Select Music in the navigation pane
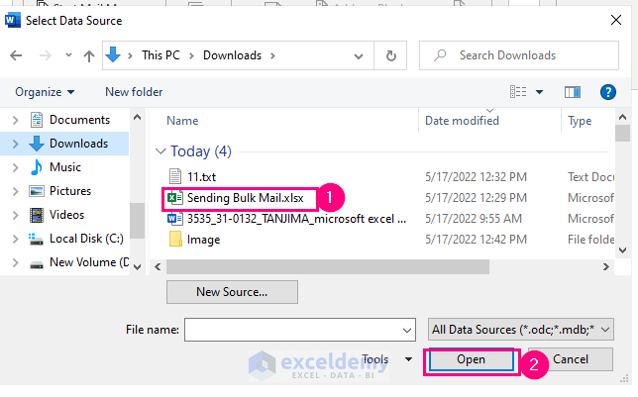The height and width of the screenshot is (397, 638). coord(65,167)
